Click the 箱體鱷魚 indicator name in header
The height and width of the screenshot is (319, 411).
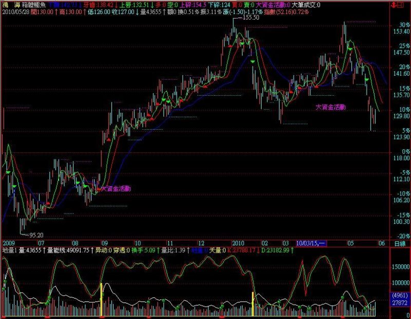coord(34,5)
